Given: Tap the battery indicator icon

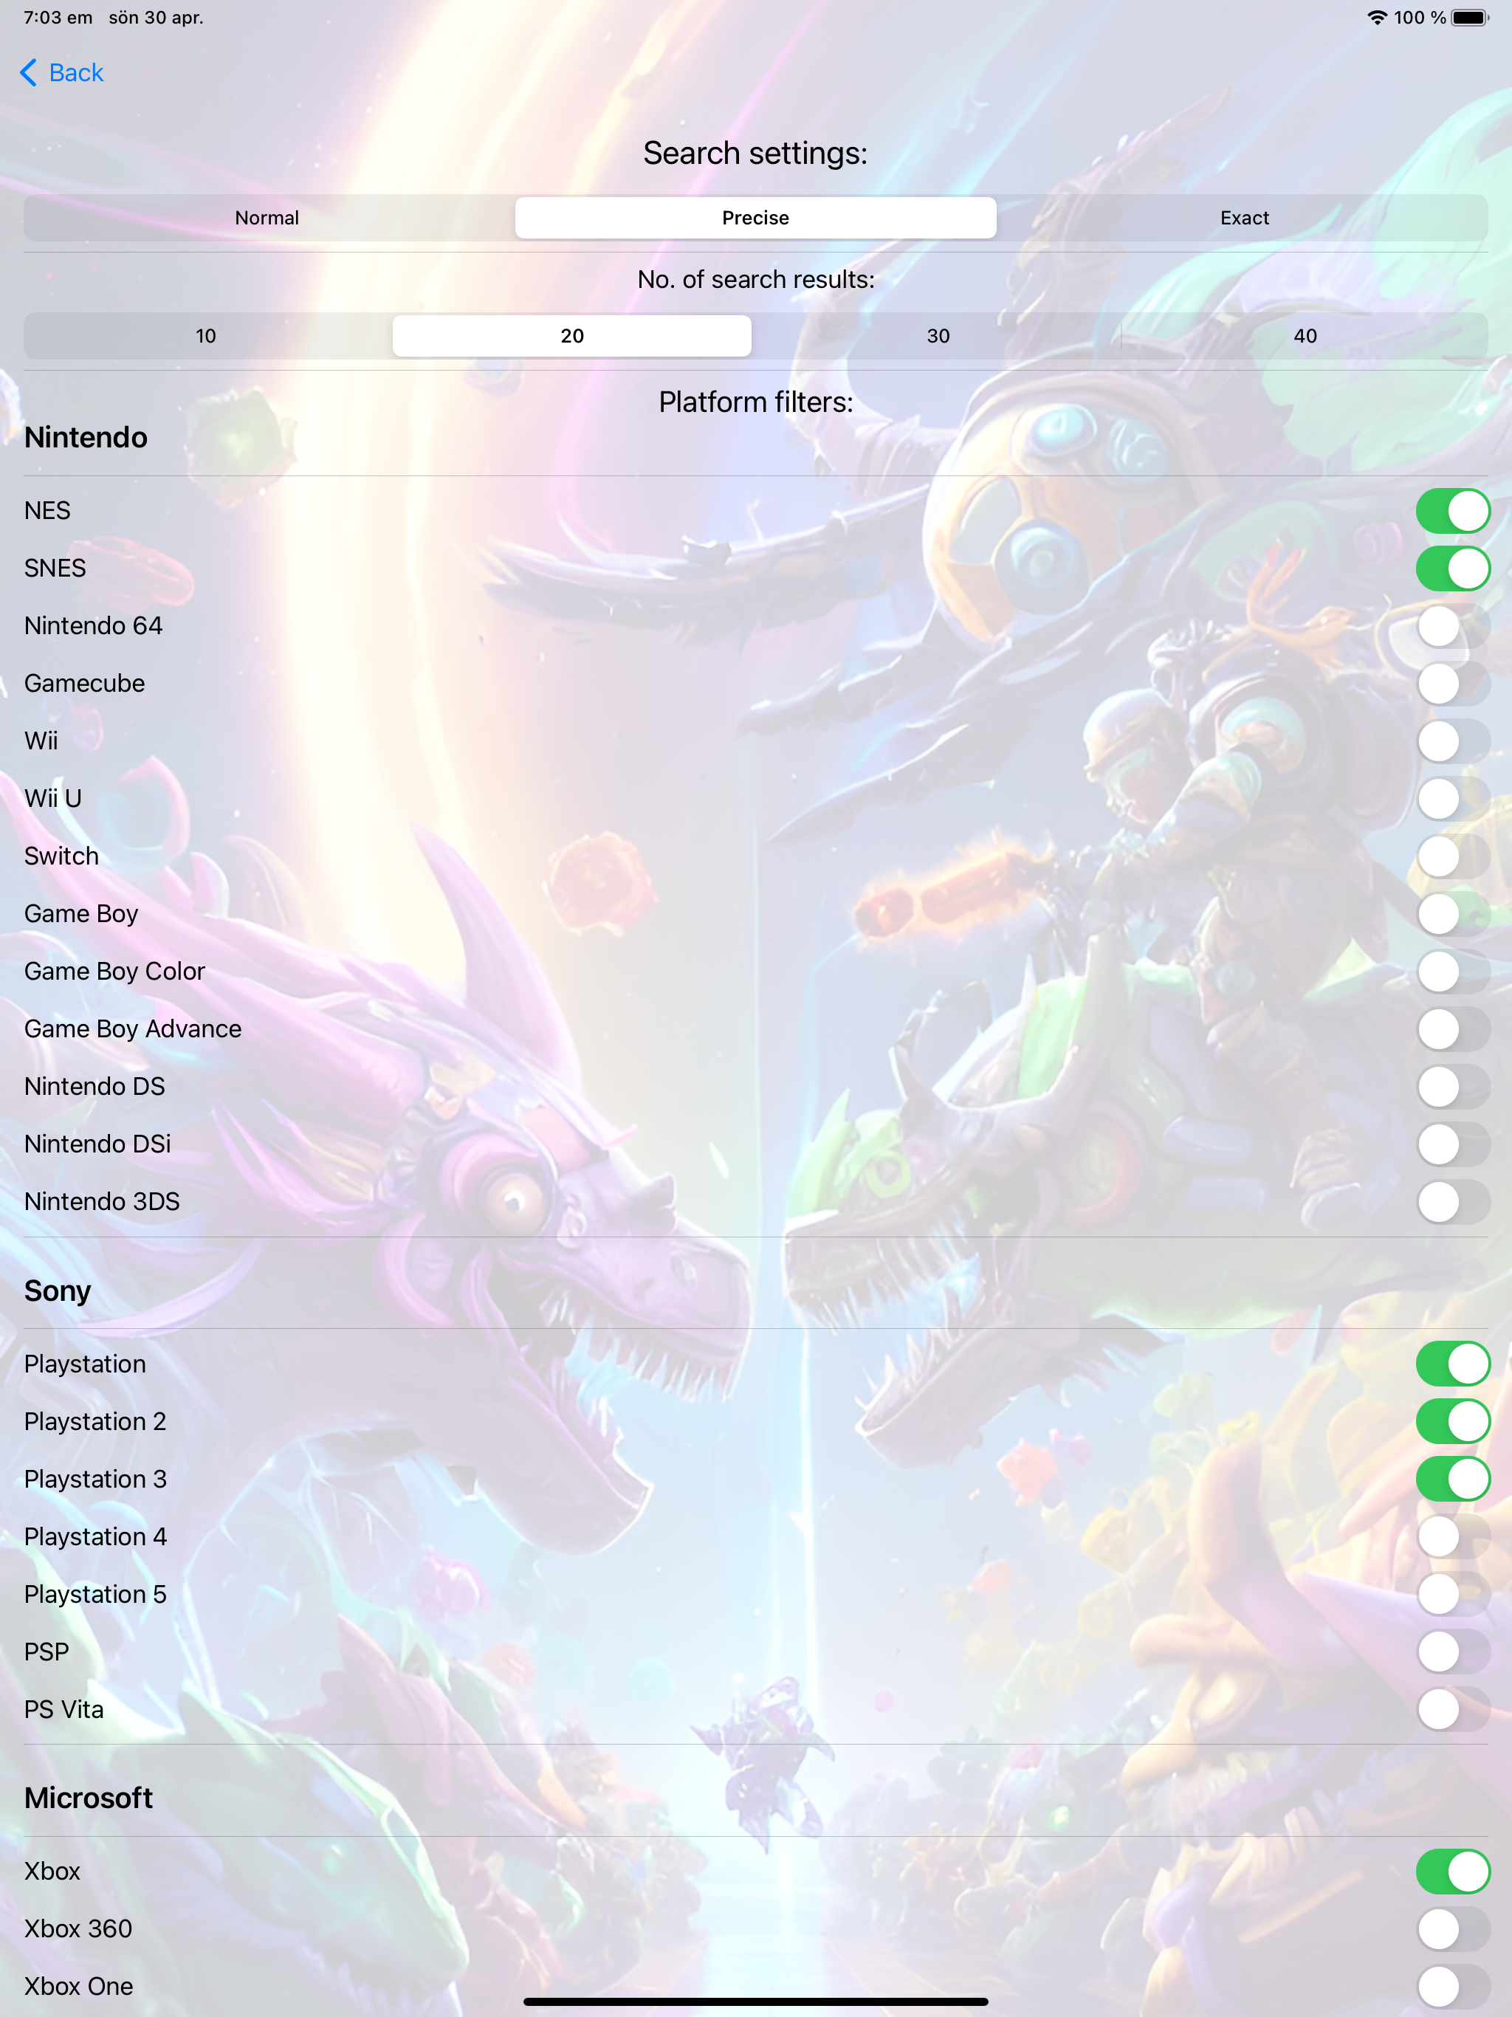Looking at the screenshot, I should [1470, 17].
